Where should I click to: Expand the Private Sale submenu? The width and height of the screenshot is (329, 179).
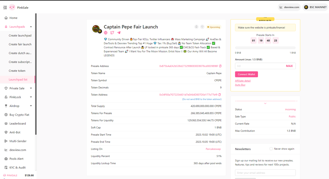click(x=31, y=88)
